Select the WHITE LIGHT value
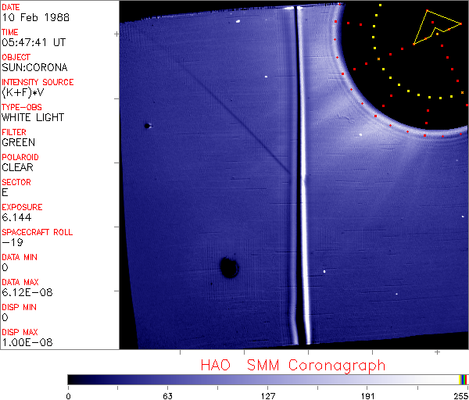Image resolution: width=469 pixels, height=400 pixels. (33, 117)
